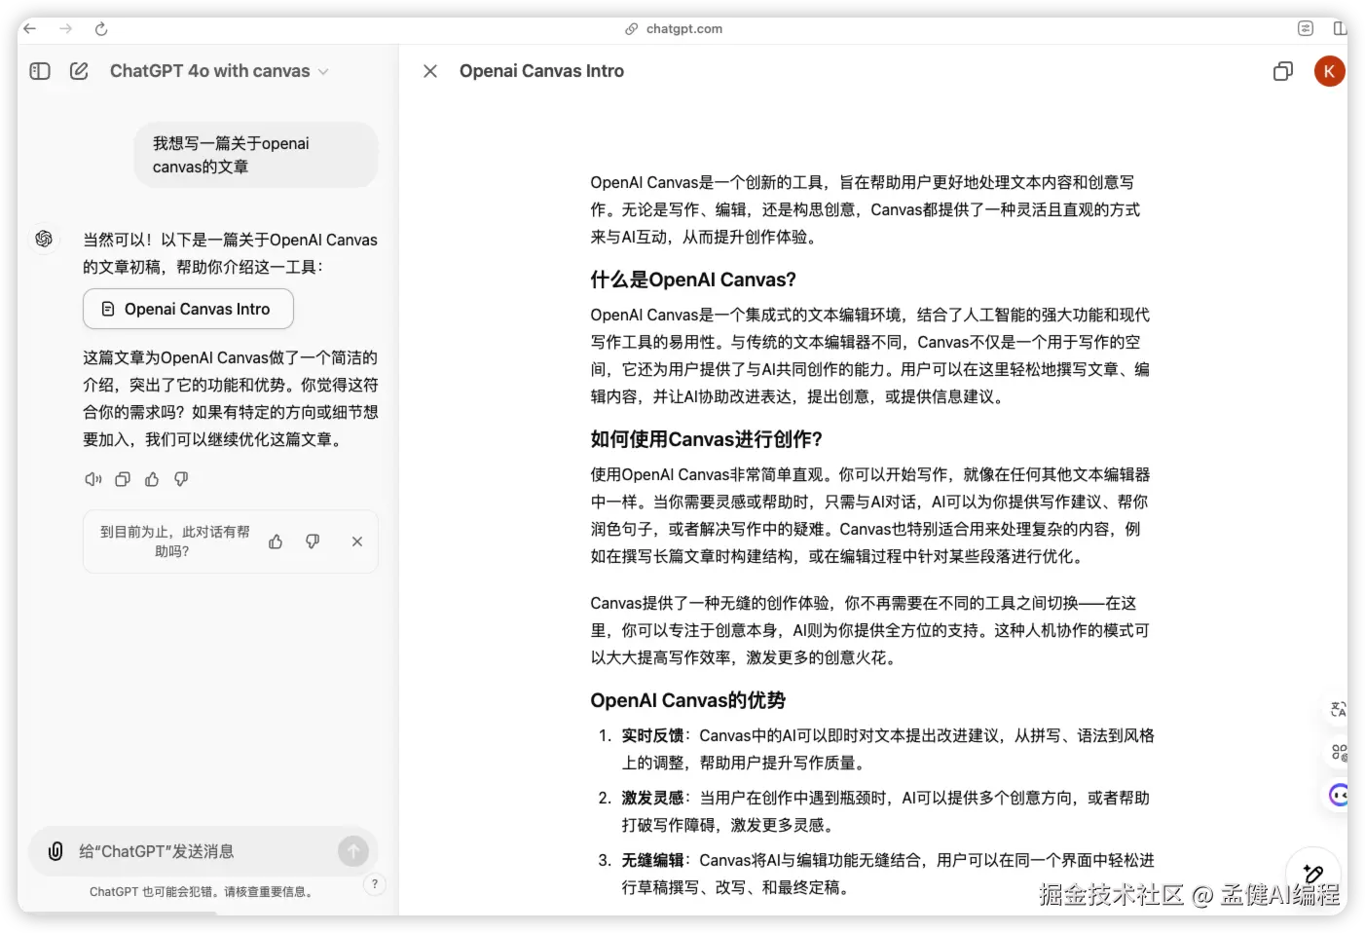Click the bold term 激发灵感 in the list

(x=652, y=798)
